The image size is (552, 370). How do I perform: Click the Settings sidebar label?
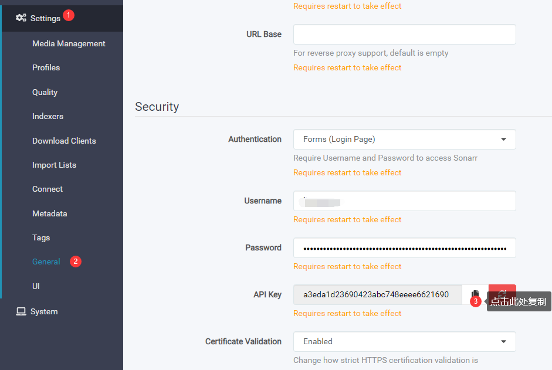45,18
